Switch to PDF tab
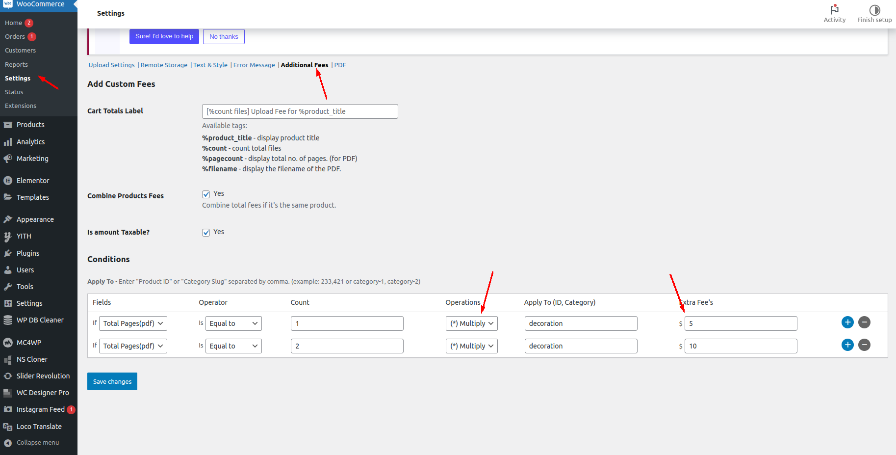The height and width of the screenshot is (455, 896). click(340, 65)
